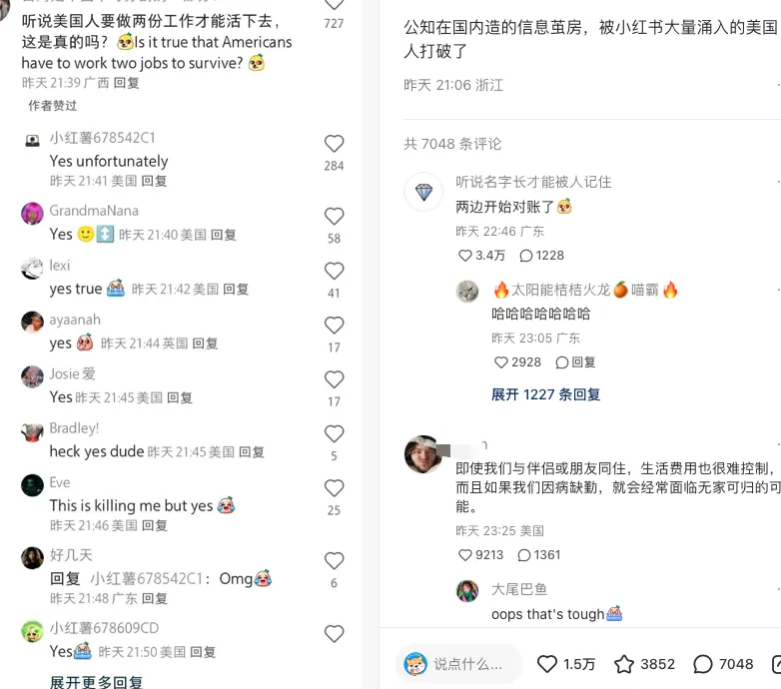The width and height of the screenshot is (781, 689).
Task: Like Eve's "This is killing me" reply
Action: 334,488
